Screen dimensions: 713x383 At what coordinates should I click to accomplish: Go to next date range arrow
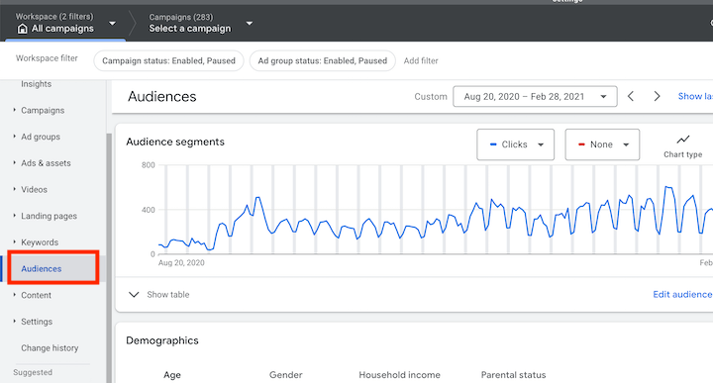(657, 96)
